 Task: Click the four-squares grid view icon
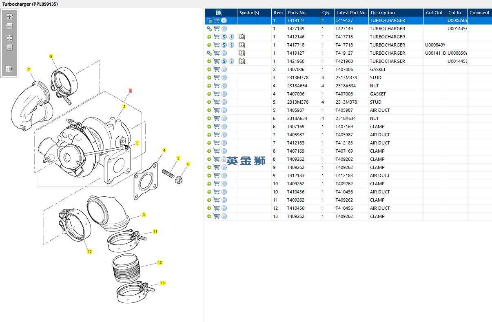(9, 38)
